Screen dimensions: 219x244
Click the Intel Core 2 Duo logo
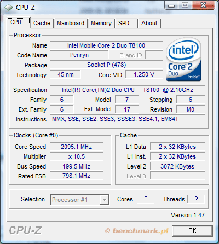184,59
